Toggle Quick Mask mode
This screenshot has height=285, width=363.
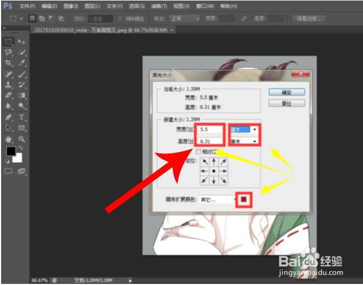coord(9,171)
